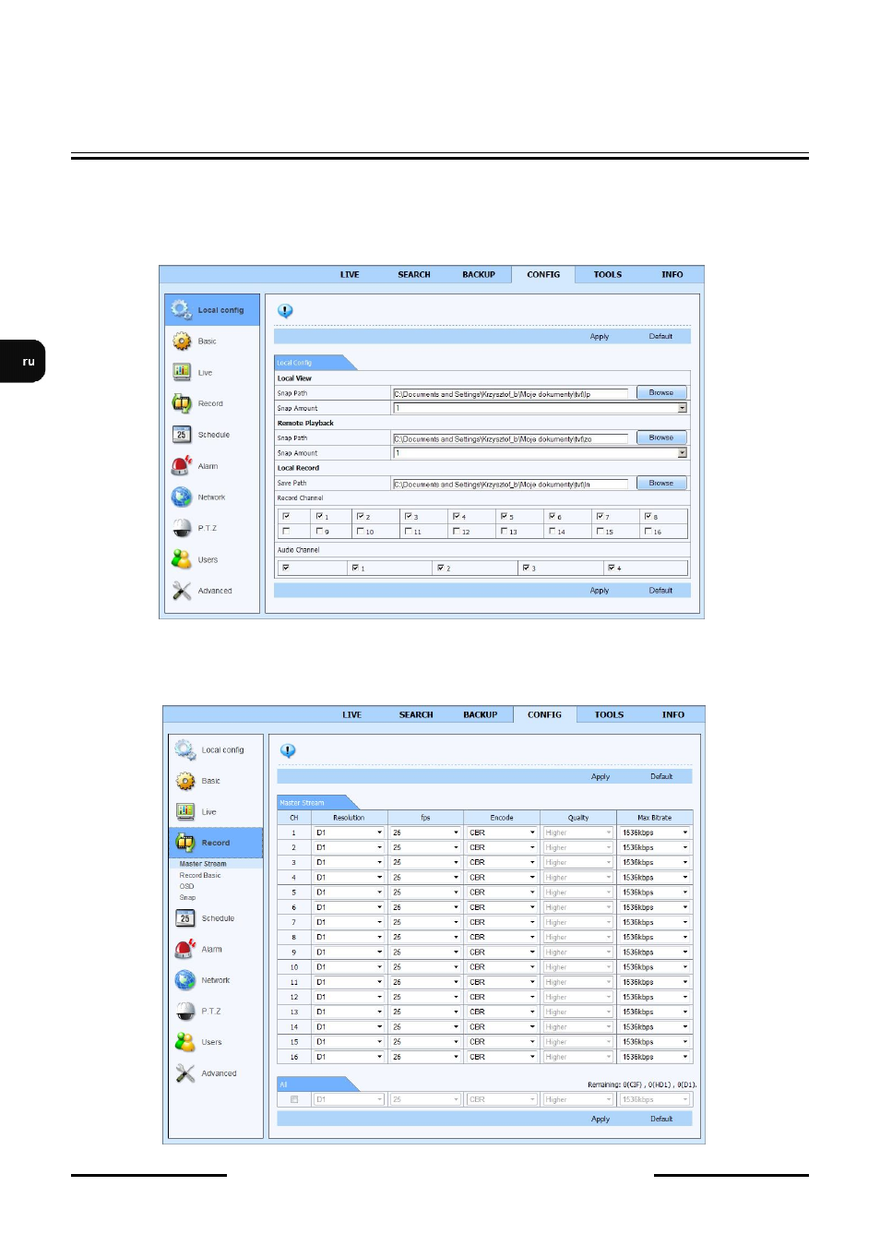Click Local Record Save Path field
This screenshot has width=880, height=1246.
point(510,484)
